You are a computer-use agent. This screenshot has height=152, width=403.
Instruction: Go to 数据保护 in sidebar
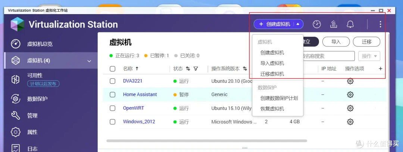pyautogui.click(x=37, y=99)
